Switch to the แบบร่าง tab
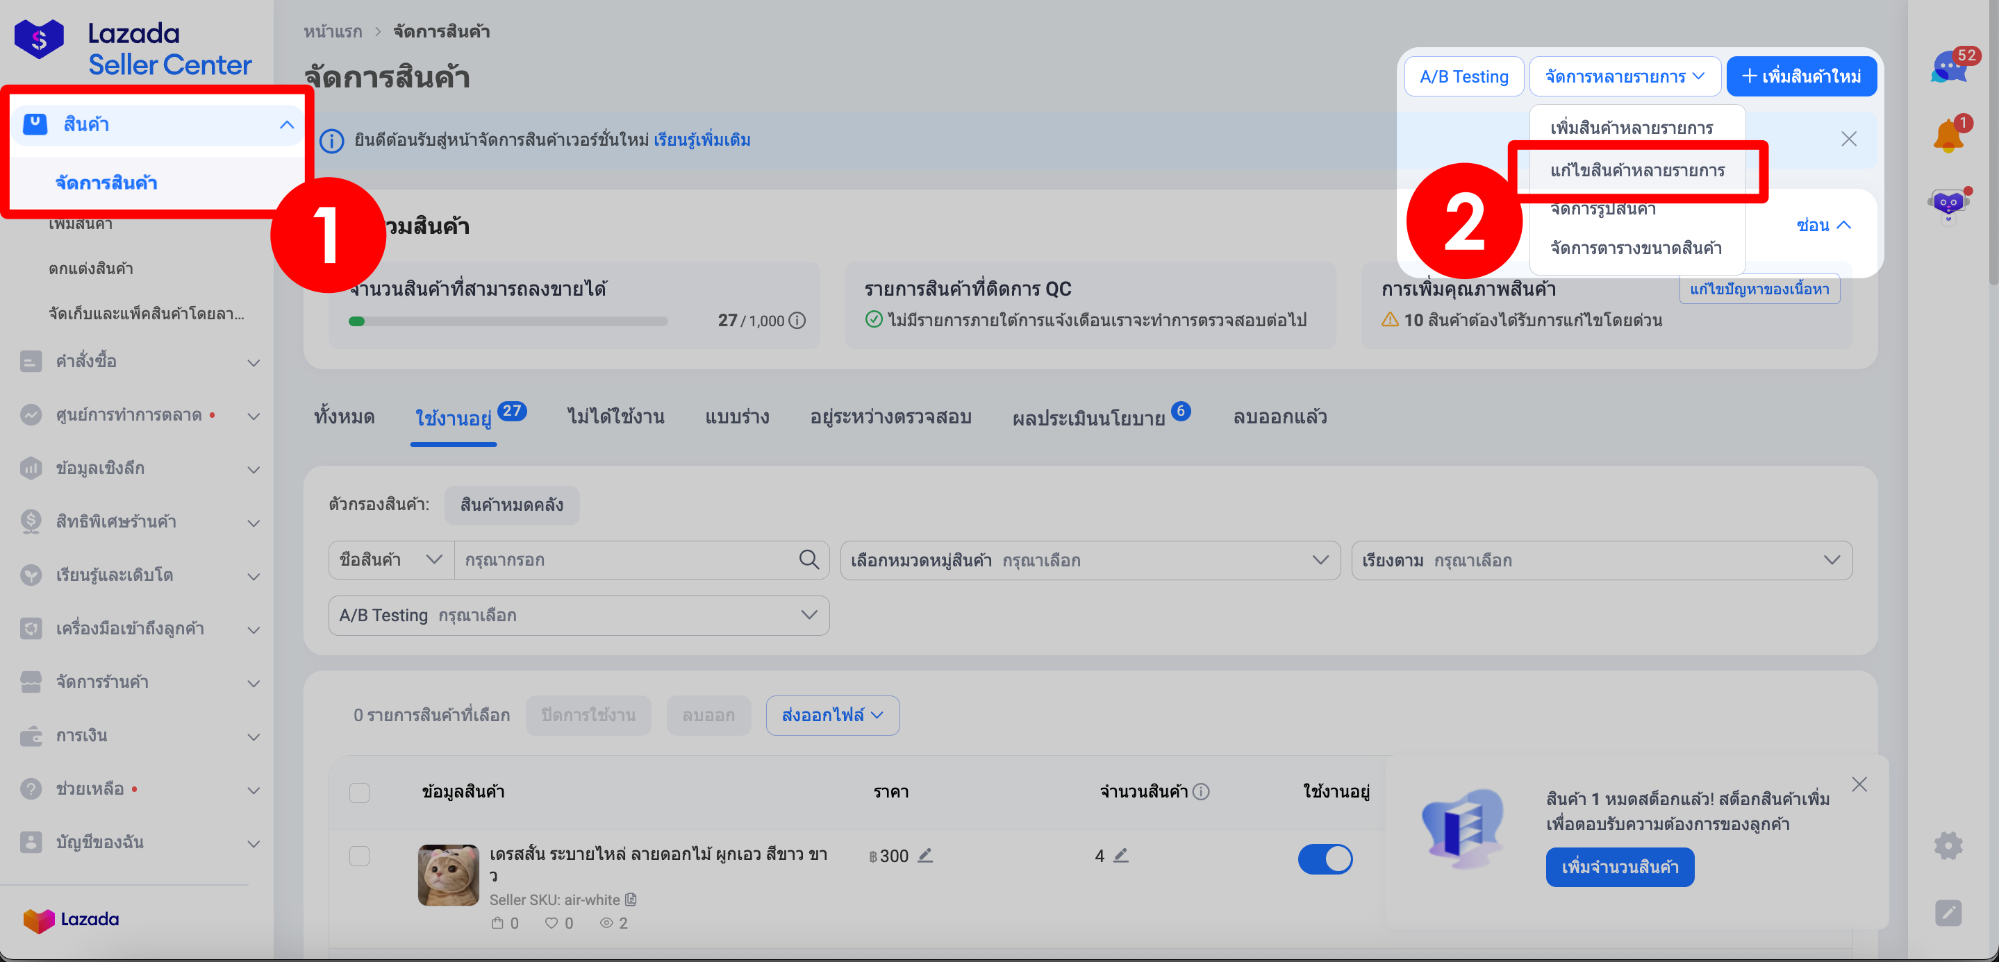This screenshot has height=962, width=1999. 736,417
